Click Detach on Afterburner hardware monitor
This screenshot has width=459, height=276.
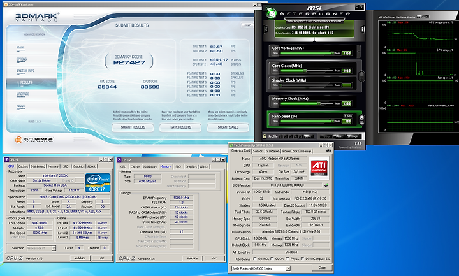[x=423, y=17]
